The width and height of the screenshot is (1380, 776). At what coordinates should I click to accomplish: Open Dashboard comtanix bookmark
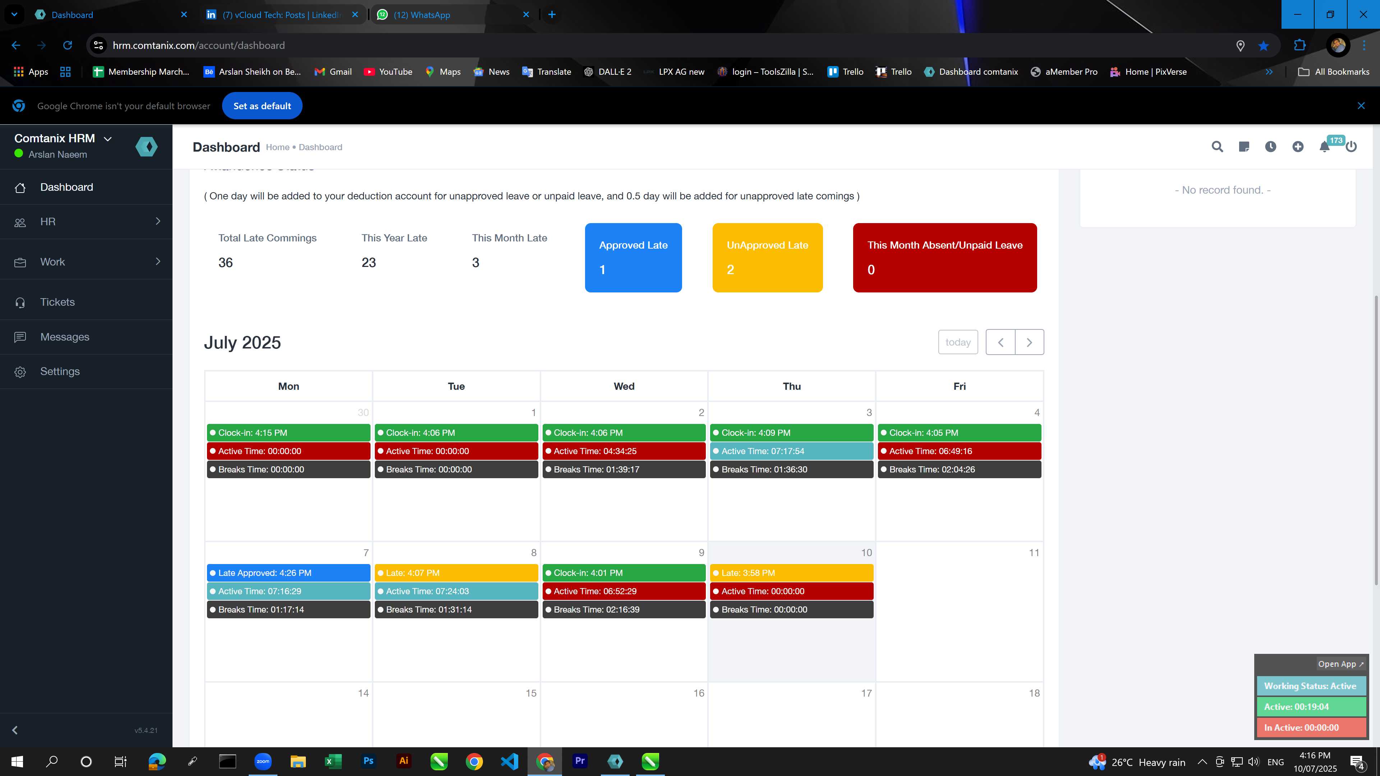[x=971, y=72]
